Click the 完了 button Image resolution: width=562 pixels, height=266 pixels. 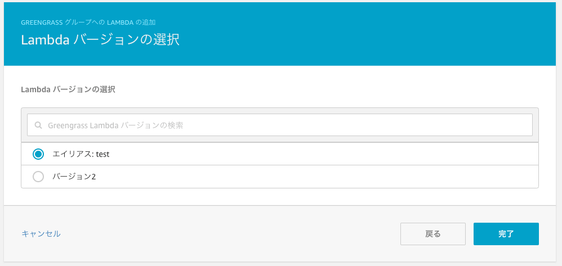pos(506,234)
